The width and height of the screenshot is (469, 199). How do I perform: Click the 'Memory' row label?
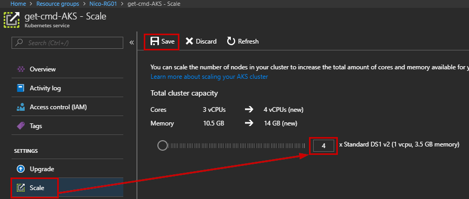point(162,123)
